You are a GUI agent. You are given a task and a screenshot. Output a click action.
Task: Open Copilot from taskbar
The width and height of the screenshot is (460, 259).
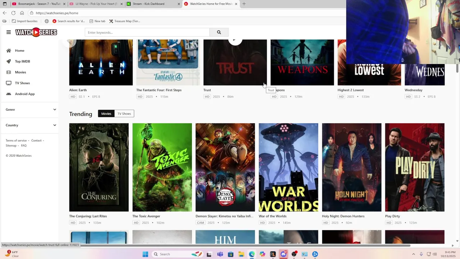click(x=262, y=254)
